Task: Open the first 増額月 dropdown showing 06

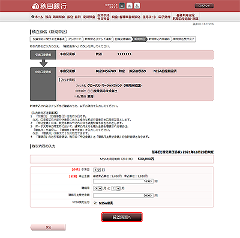Action: 98,188
